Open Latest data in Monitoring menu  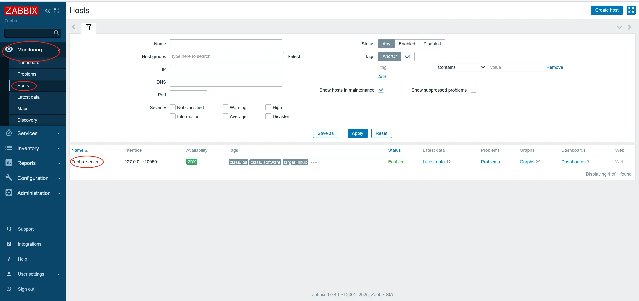click(x=28, y=97)
